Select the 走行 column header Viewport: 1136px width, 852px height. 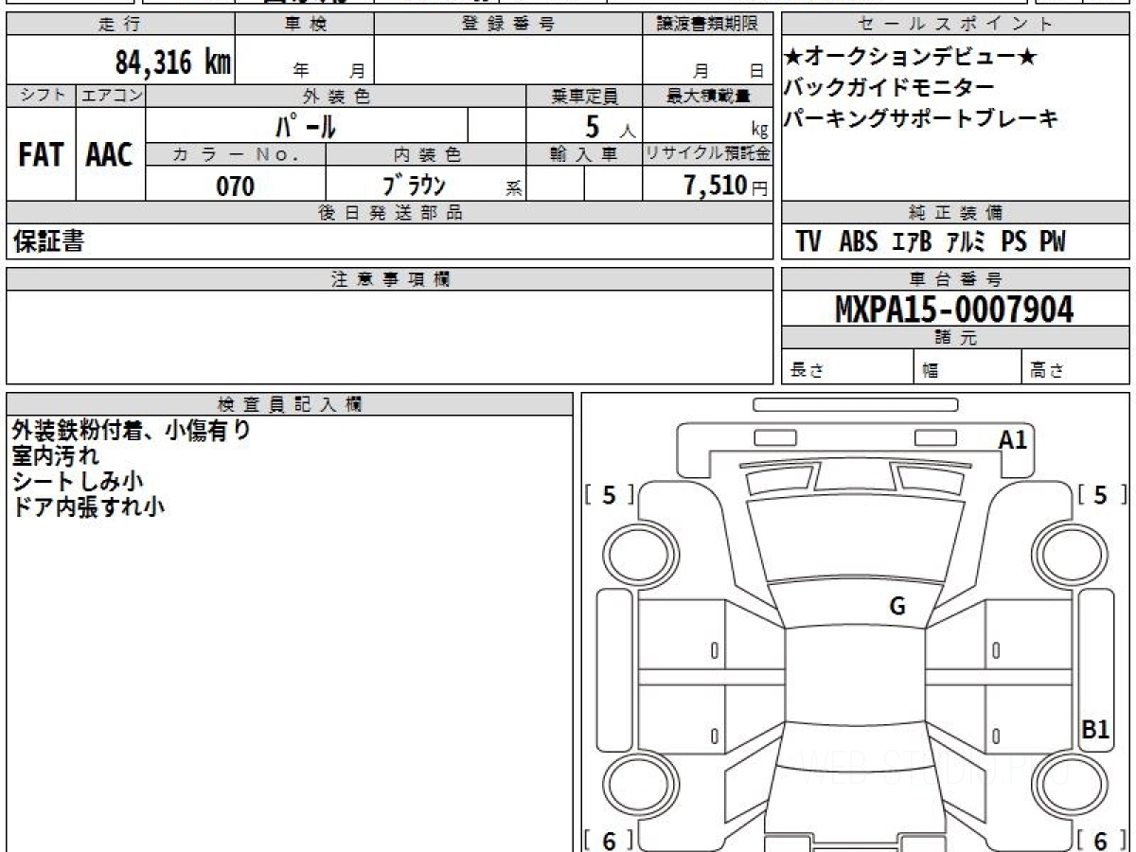[119, 25]
